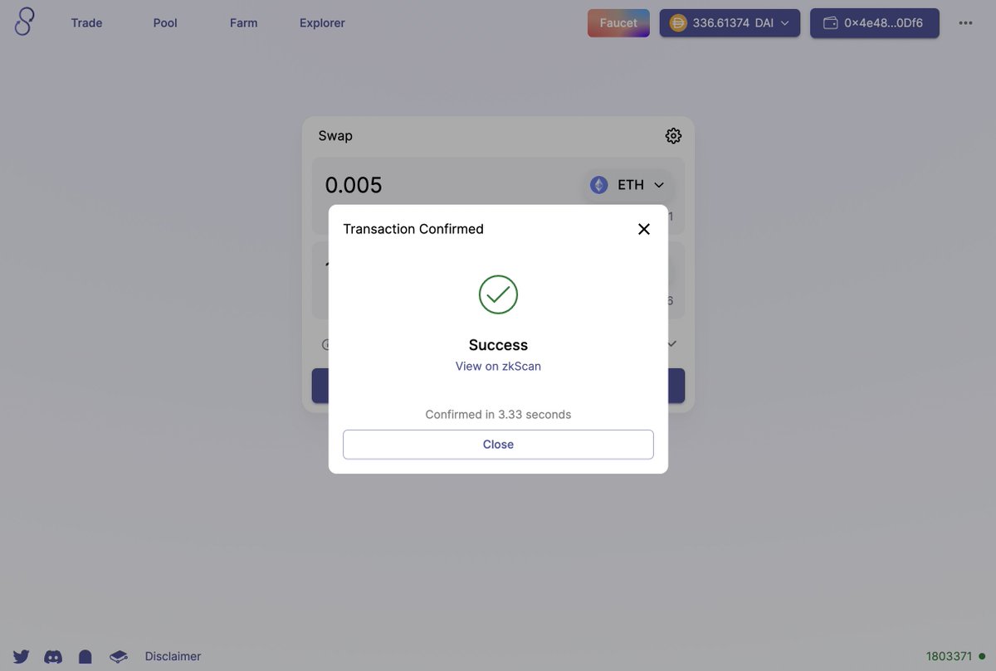996x671 pixels.
Task: Click the ghost-shaped footer icon
Action: 85,656
